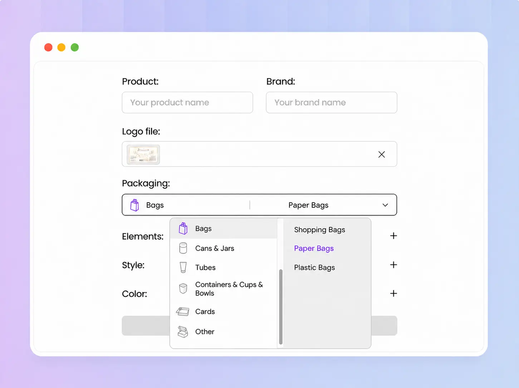Pick Cards category
Image resolution: width=519 pixels, height=388 pixels.
click(224, 311)
